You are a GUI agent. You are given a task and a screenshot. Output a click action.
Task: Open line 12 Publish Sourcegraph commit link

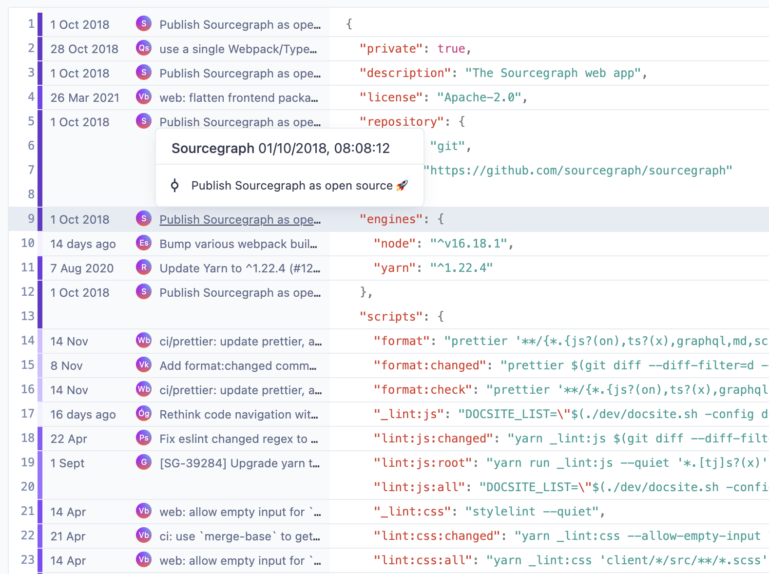tap(240, 292)
